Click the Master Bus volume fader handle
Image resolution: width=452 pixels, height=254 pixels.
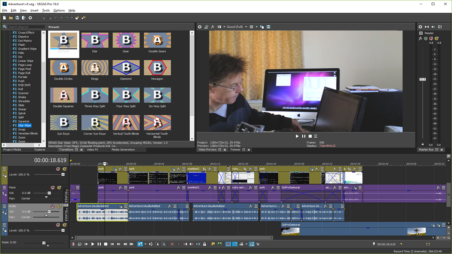tap(423, 79)
